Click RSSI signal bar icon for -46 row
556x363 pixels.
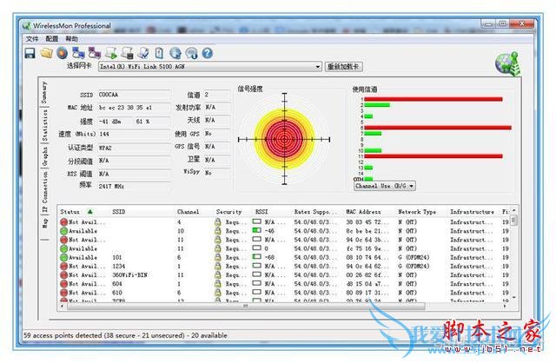pos(257,230)
